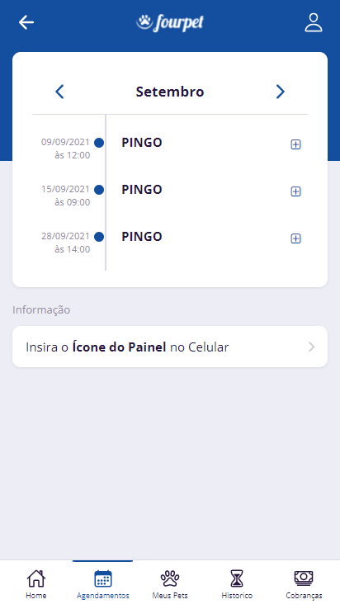Click the chevron on the Painel info row
This screenshot has height=604, width=340.
coord(311,347)
